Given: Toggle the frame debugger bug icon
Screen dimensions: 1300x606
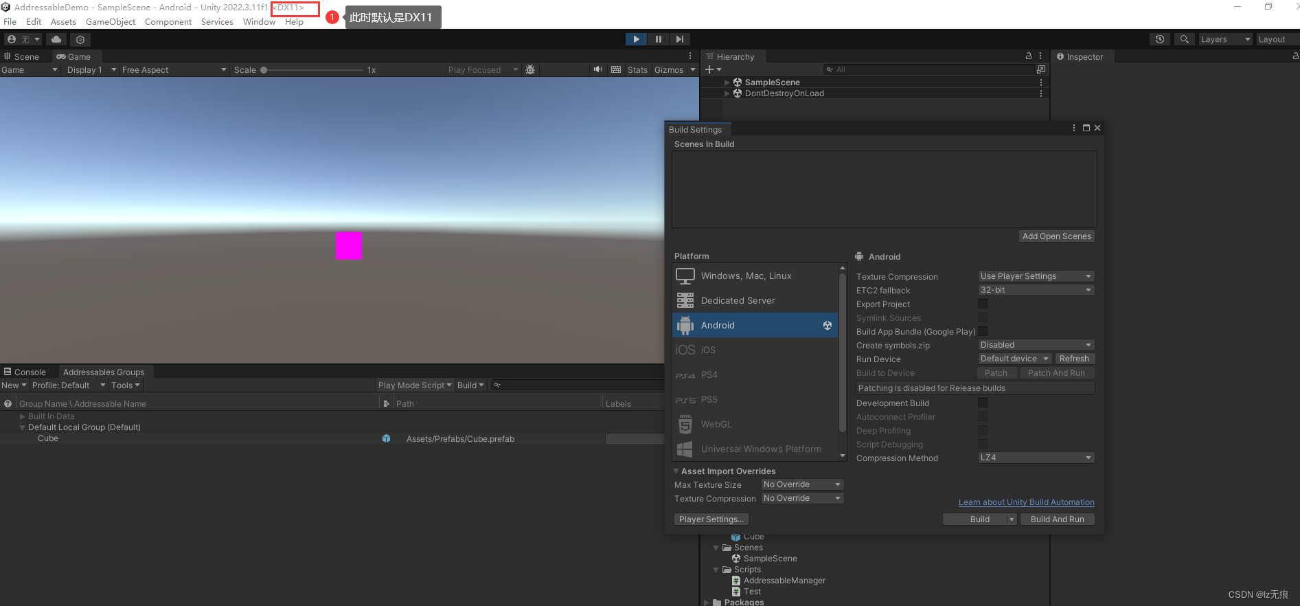Looking at the screenshot, I should tap(530, 69).
